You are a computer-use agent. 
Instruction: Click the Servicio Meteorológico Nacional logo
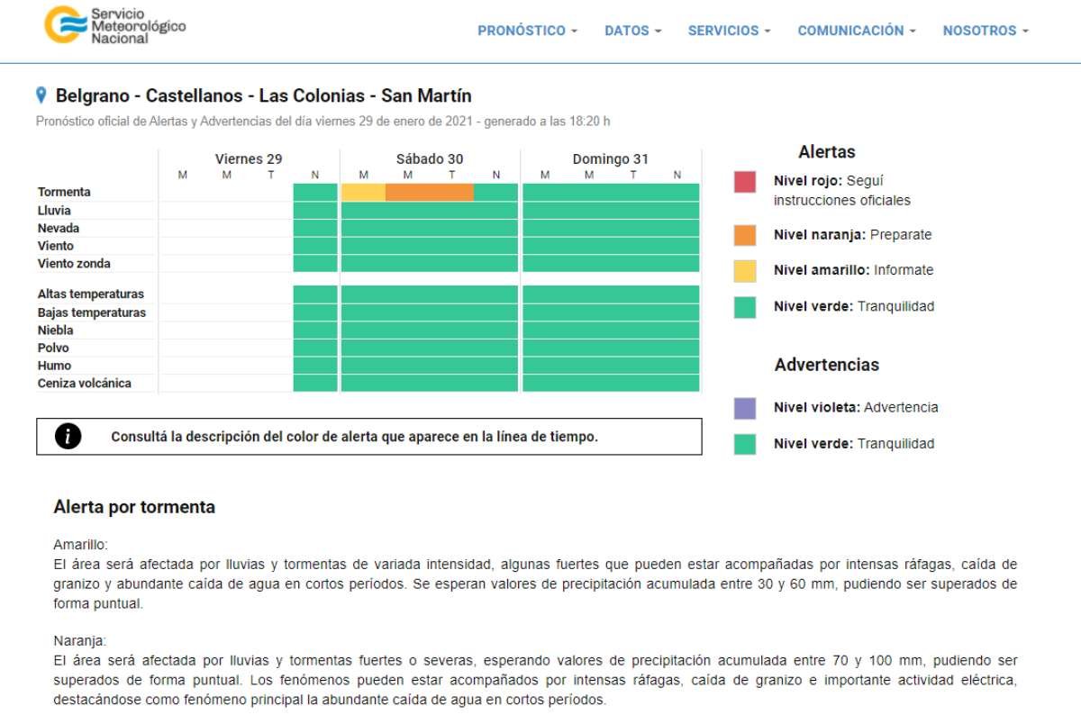[115, 25]
